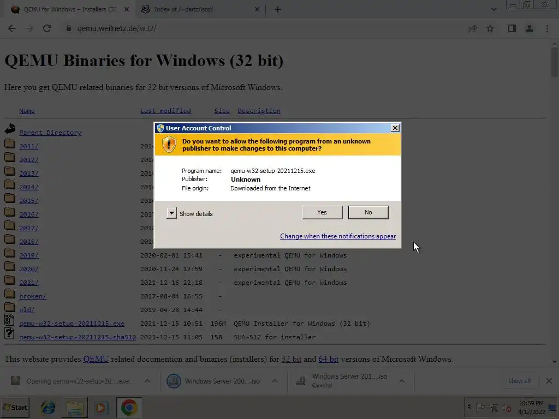Open Windows Explorer from taskbar
The height and width of the screenshot is (419, 559).
point(74,407)
